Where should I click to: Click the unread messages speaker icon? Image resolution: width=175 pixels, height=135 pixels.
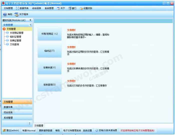click(96, 131)
